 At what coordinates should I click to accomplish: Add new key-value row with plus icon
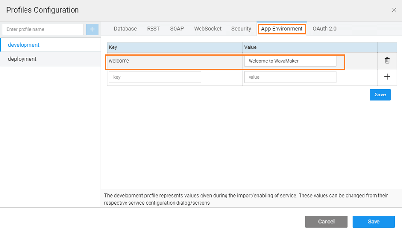click(x=387, y=77)
